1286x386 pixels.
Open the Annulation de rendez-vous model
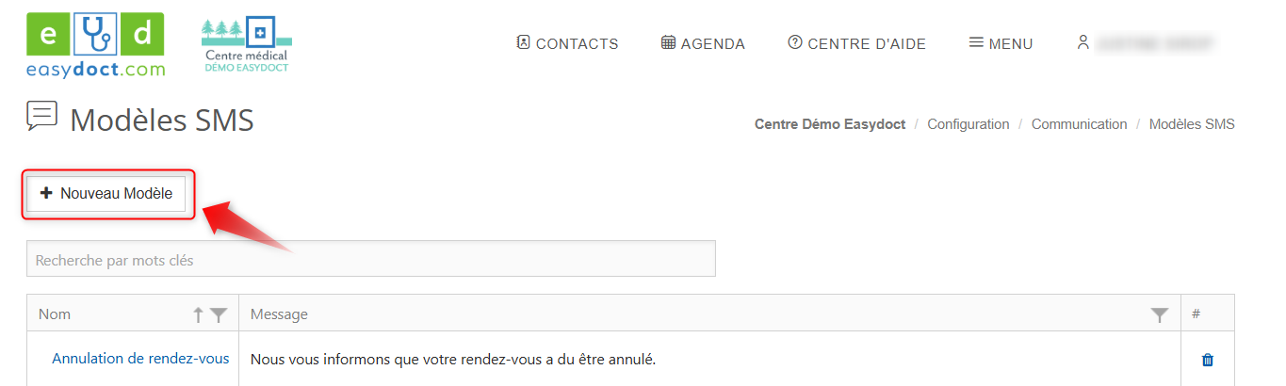point(140,359)
